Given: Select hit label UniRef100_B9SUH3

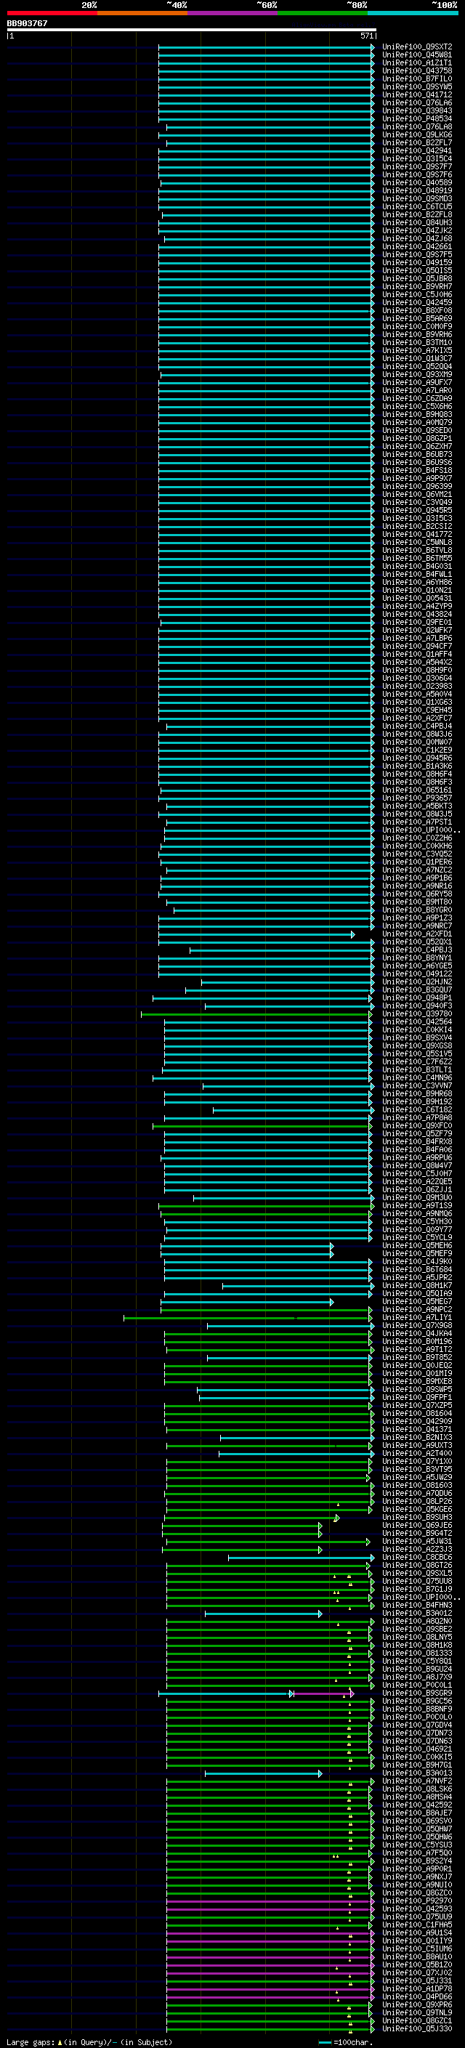Looking at the screenshot, I should (417, 1518).
